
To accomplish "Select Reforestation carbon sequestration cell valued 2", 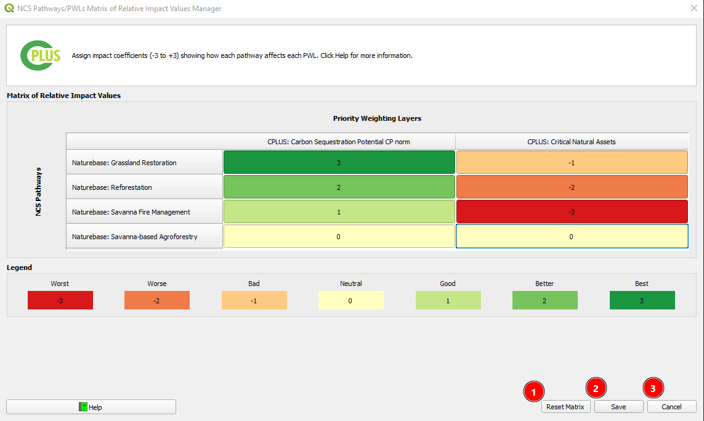I will [x=339, y=187].
